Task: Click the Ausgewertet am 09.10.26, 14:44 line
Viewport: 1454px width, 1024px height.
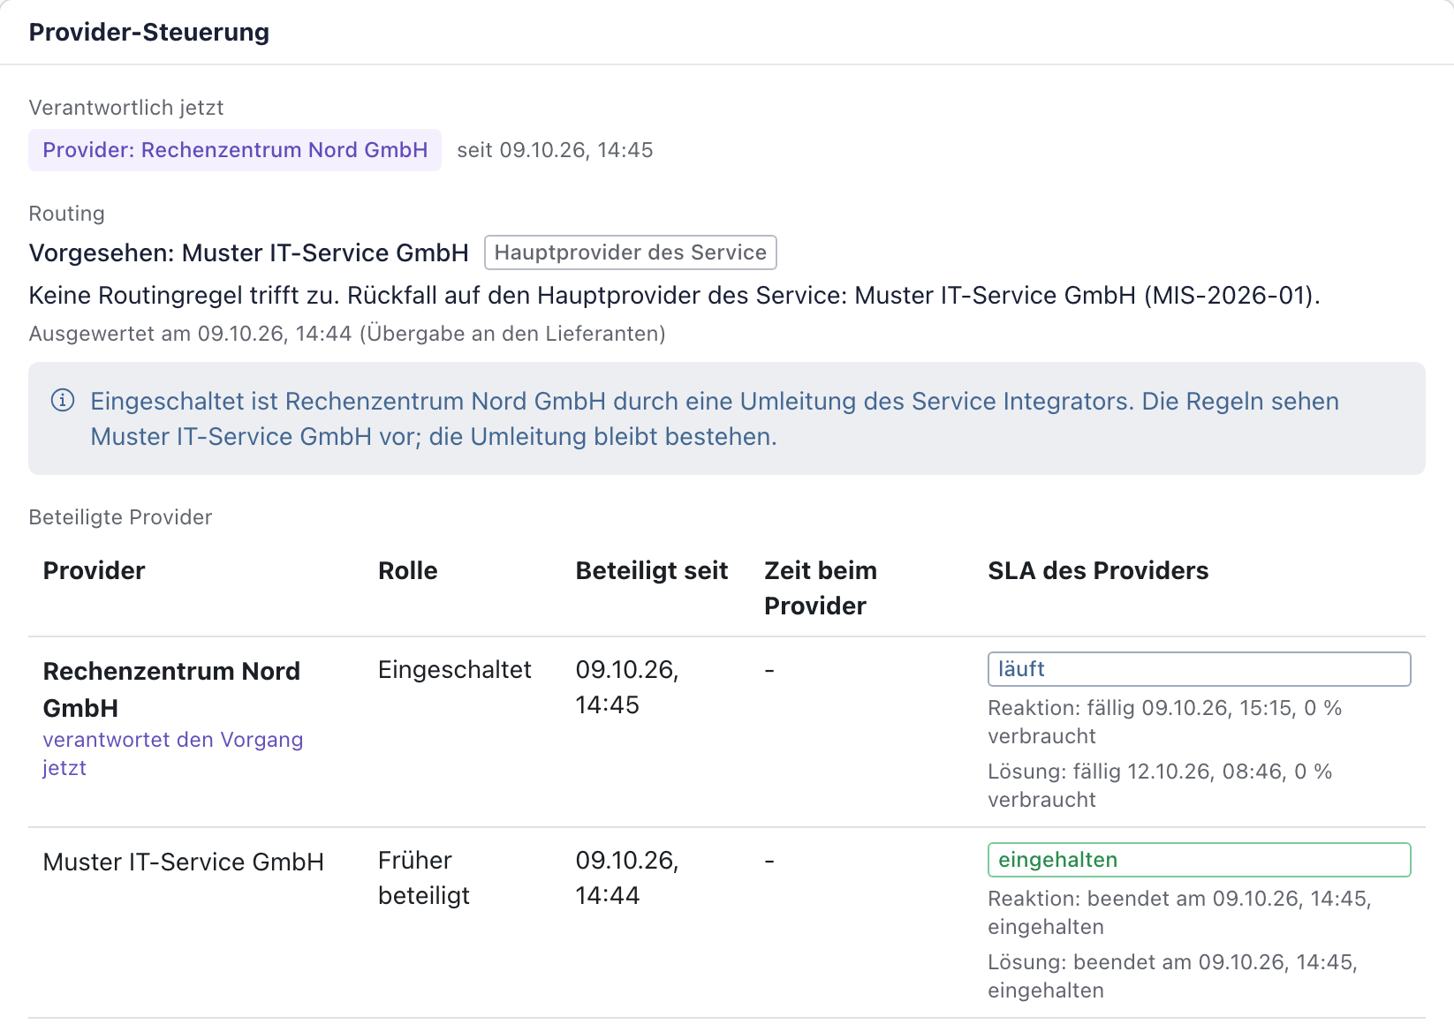Action: (347, 334)
